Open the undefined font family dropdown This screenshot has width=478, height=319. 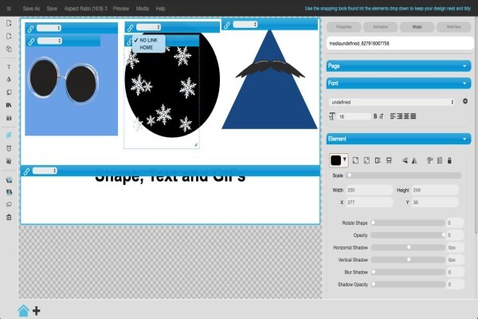[x=392, y=102]
